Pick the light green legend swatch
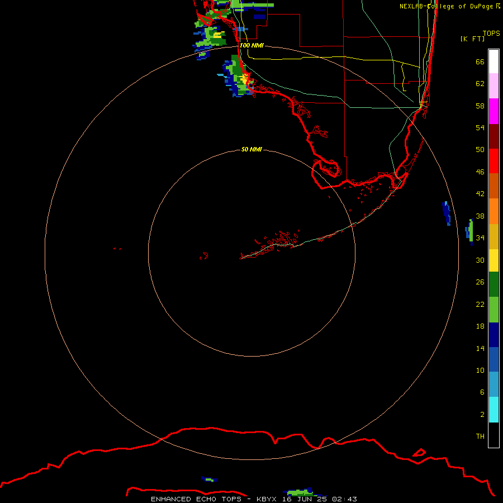Viewport: 503px width, 503px height. pyautogui.click(x=493, y=310)
